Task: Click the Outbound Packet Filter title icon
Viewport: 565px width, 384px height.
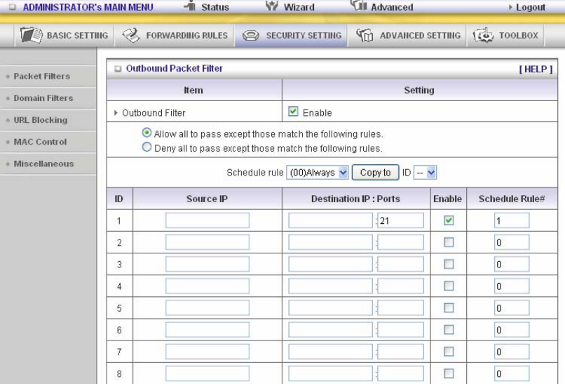Action: click(x=118, y=69)
